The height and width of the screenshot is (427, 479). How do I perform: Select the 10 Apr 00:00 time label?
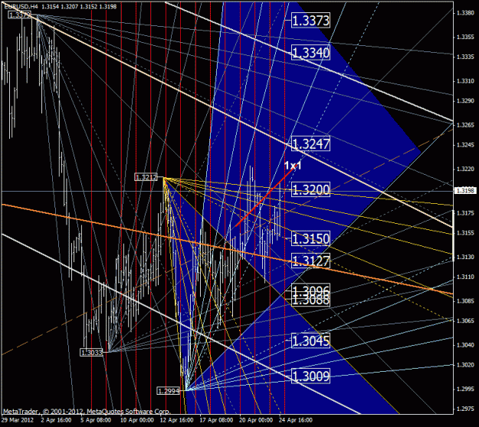(136, 420)
